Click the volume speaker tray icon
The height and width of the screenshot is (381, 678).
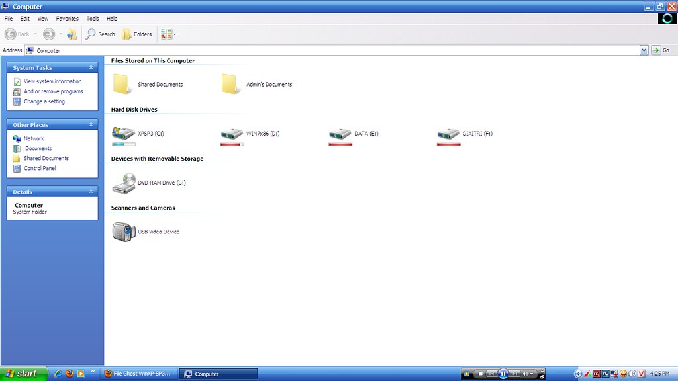pos(632,374)
